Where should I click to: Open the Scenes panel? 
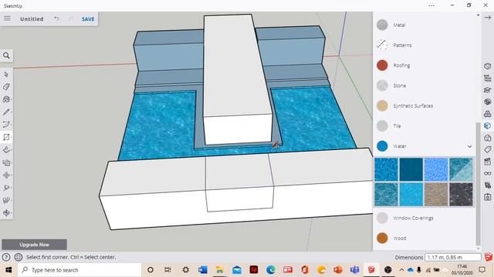coord(487,162)
